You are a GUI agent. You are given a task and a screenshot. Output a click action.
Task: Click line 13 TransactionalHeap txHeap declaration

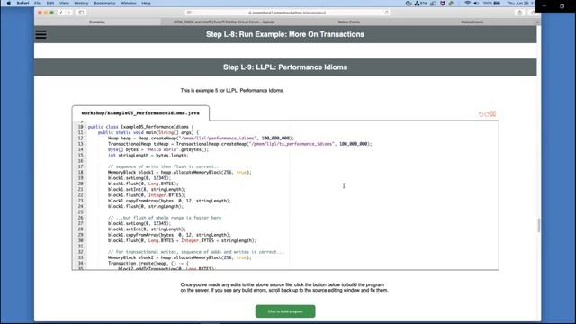[x=240, y=144]
